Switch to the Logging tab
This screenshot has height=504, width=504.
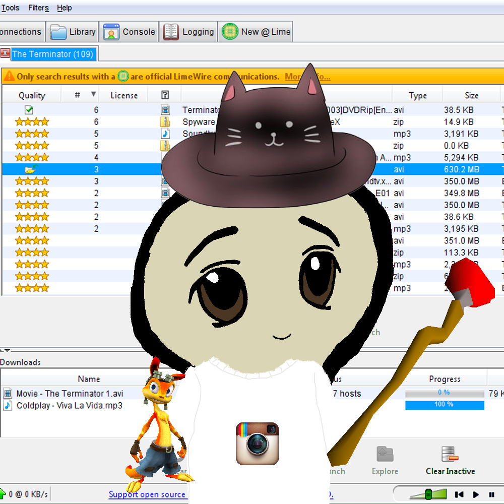pos(188,32)
